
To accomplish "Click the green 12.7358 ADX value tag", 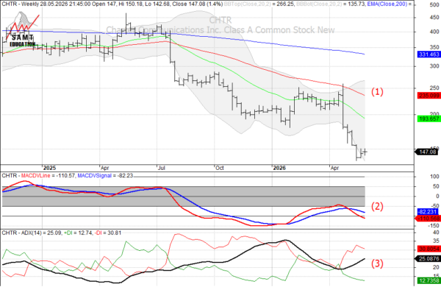I will 429,280.
